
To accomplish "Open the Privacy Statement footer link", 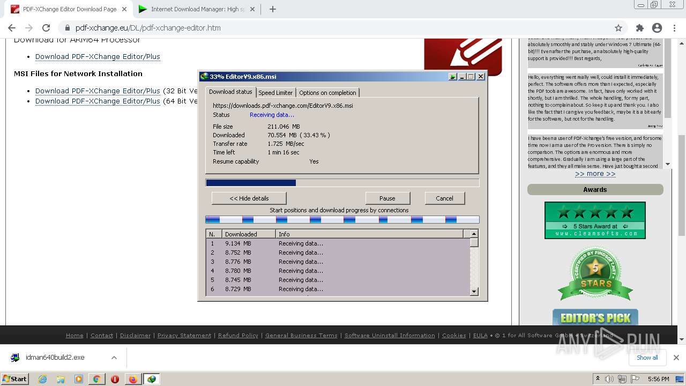I will click(184, 336).
